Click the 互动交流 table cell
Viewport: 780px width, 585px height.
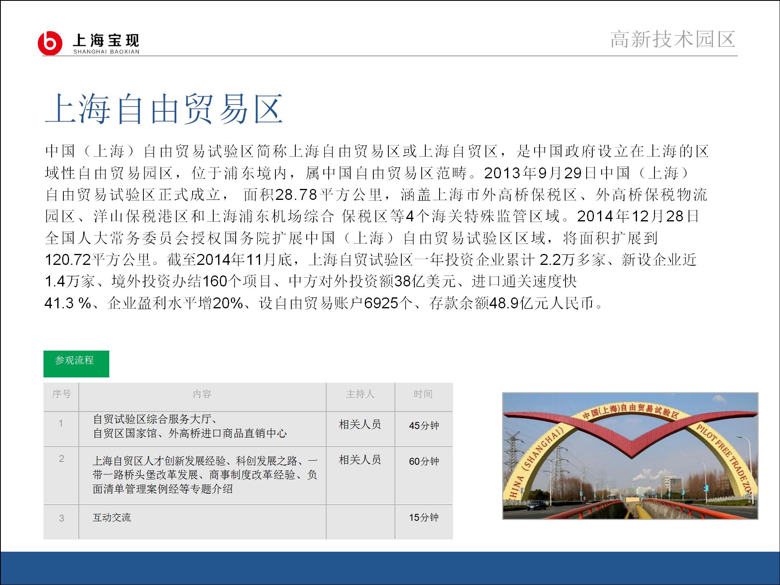point(202,522)
